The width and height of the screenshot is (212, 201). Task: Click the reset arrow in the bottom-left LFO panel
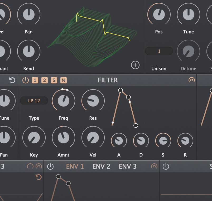coord(38,177)
